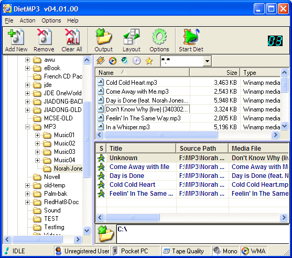
Task: Click the queue list horizontal scrollbar thumb
Action: click(132, 217)
